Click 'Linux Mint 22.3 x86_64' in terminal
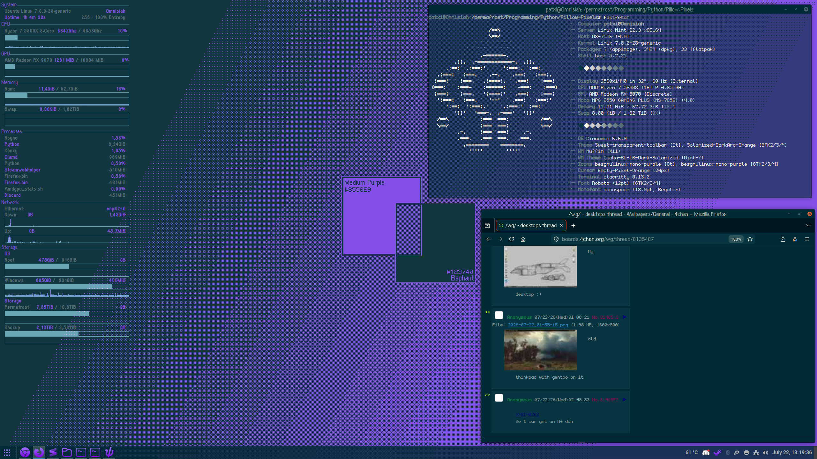Image resolution: width=817 pixels, height=459 pixels. (629, 30)
